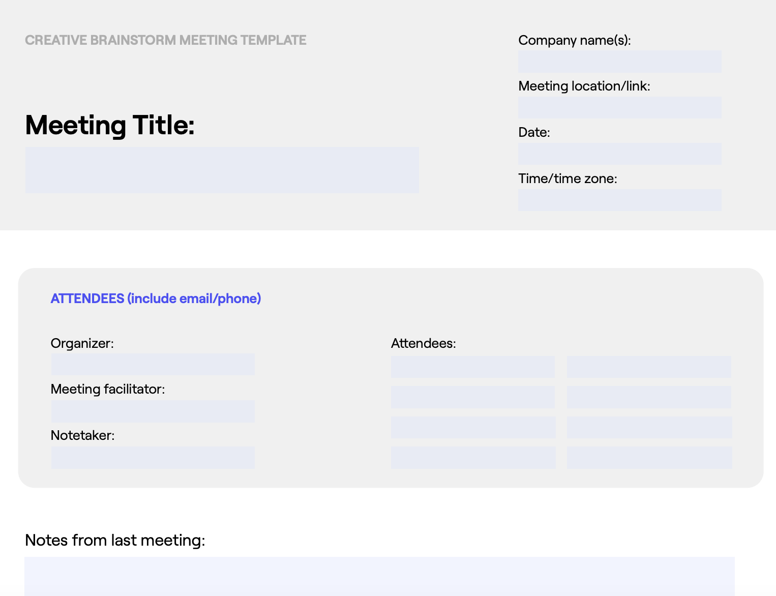Click the Date input field

(x=619, y=153)
